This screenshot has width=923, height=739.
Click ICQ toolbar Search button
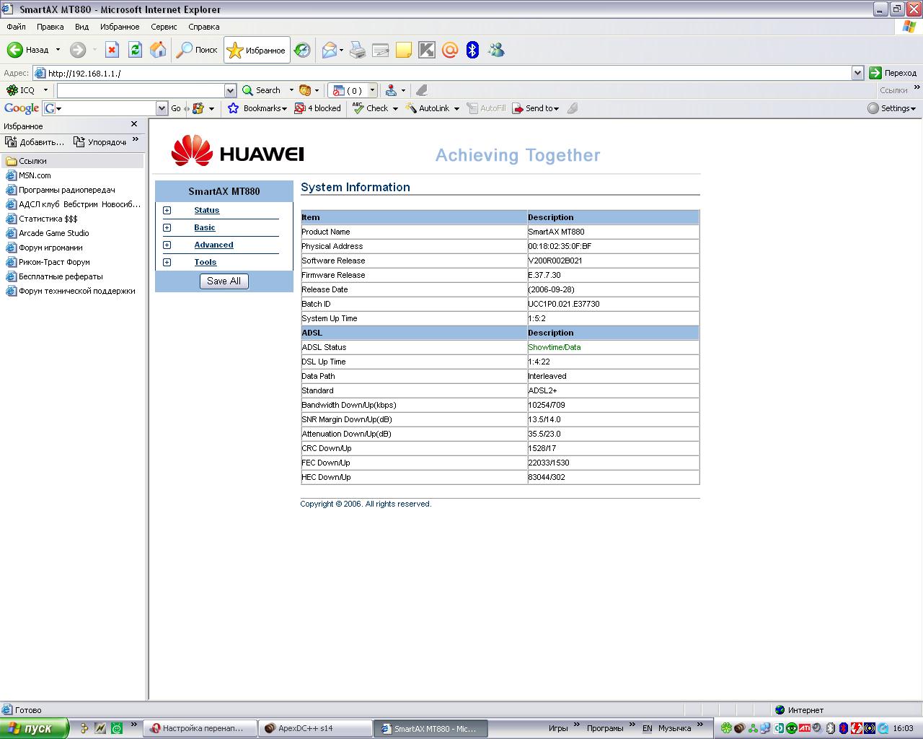pos(262,90)
